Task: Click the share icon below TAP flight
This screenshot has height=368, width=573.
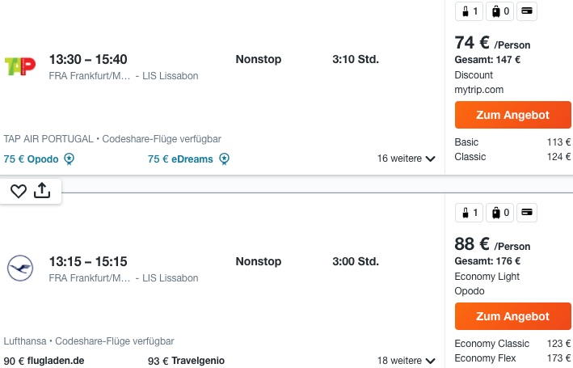Action: 43,191
